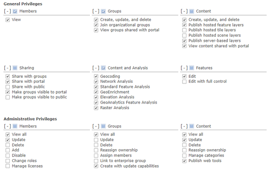Enable Edit with full control
Screen dimensions: 271x173
(x=184, y=82)
